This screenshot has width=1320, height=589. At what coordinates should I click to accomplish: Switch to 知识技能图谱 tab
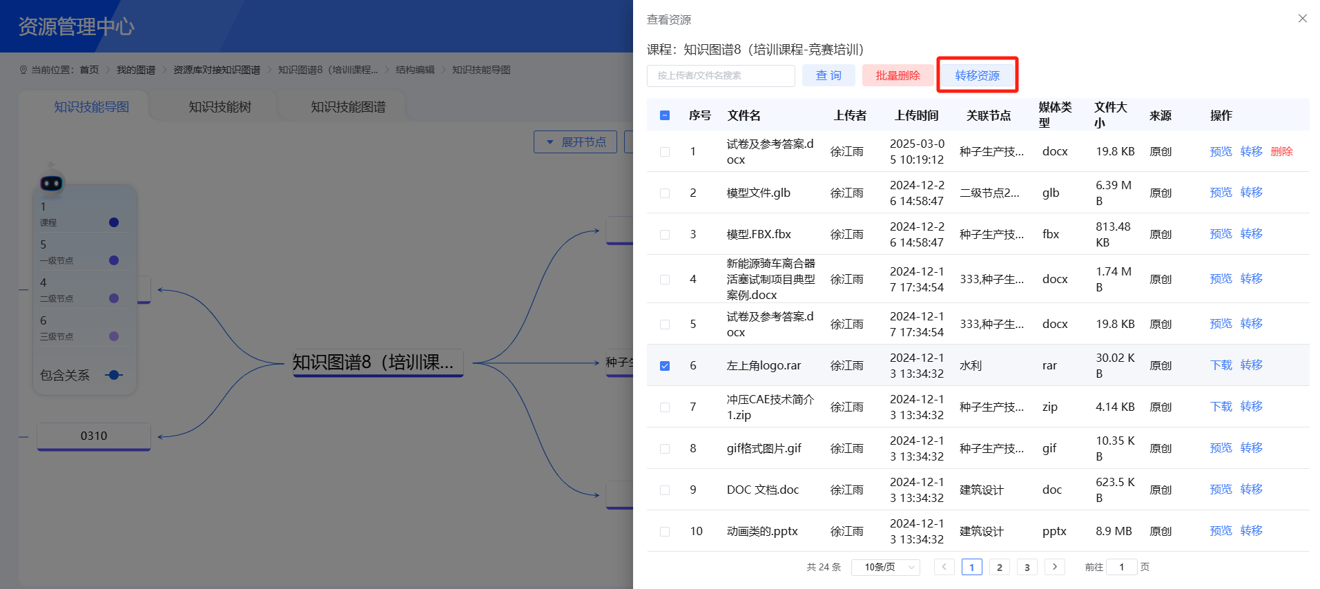(348, 107)
